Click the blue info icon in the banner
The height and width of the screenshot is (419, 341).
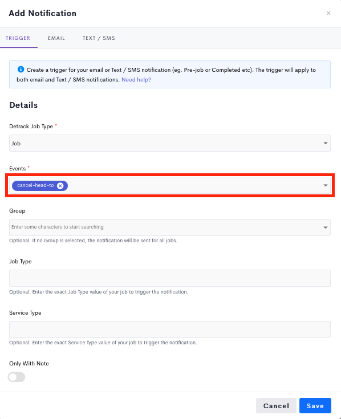[x=21, y=70]
